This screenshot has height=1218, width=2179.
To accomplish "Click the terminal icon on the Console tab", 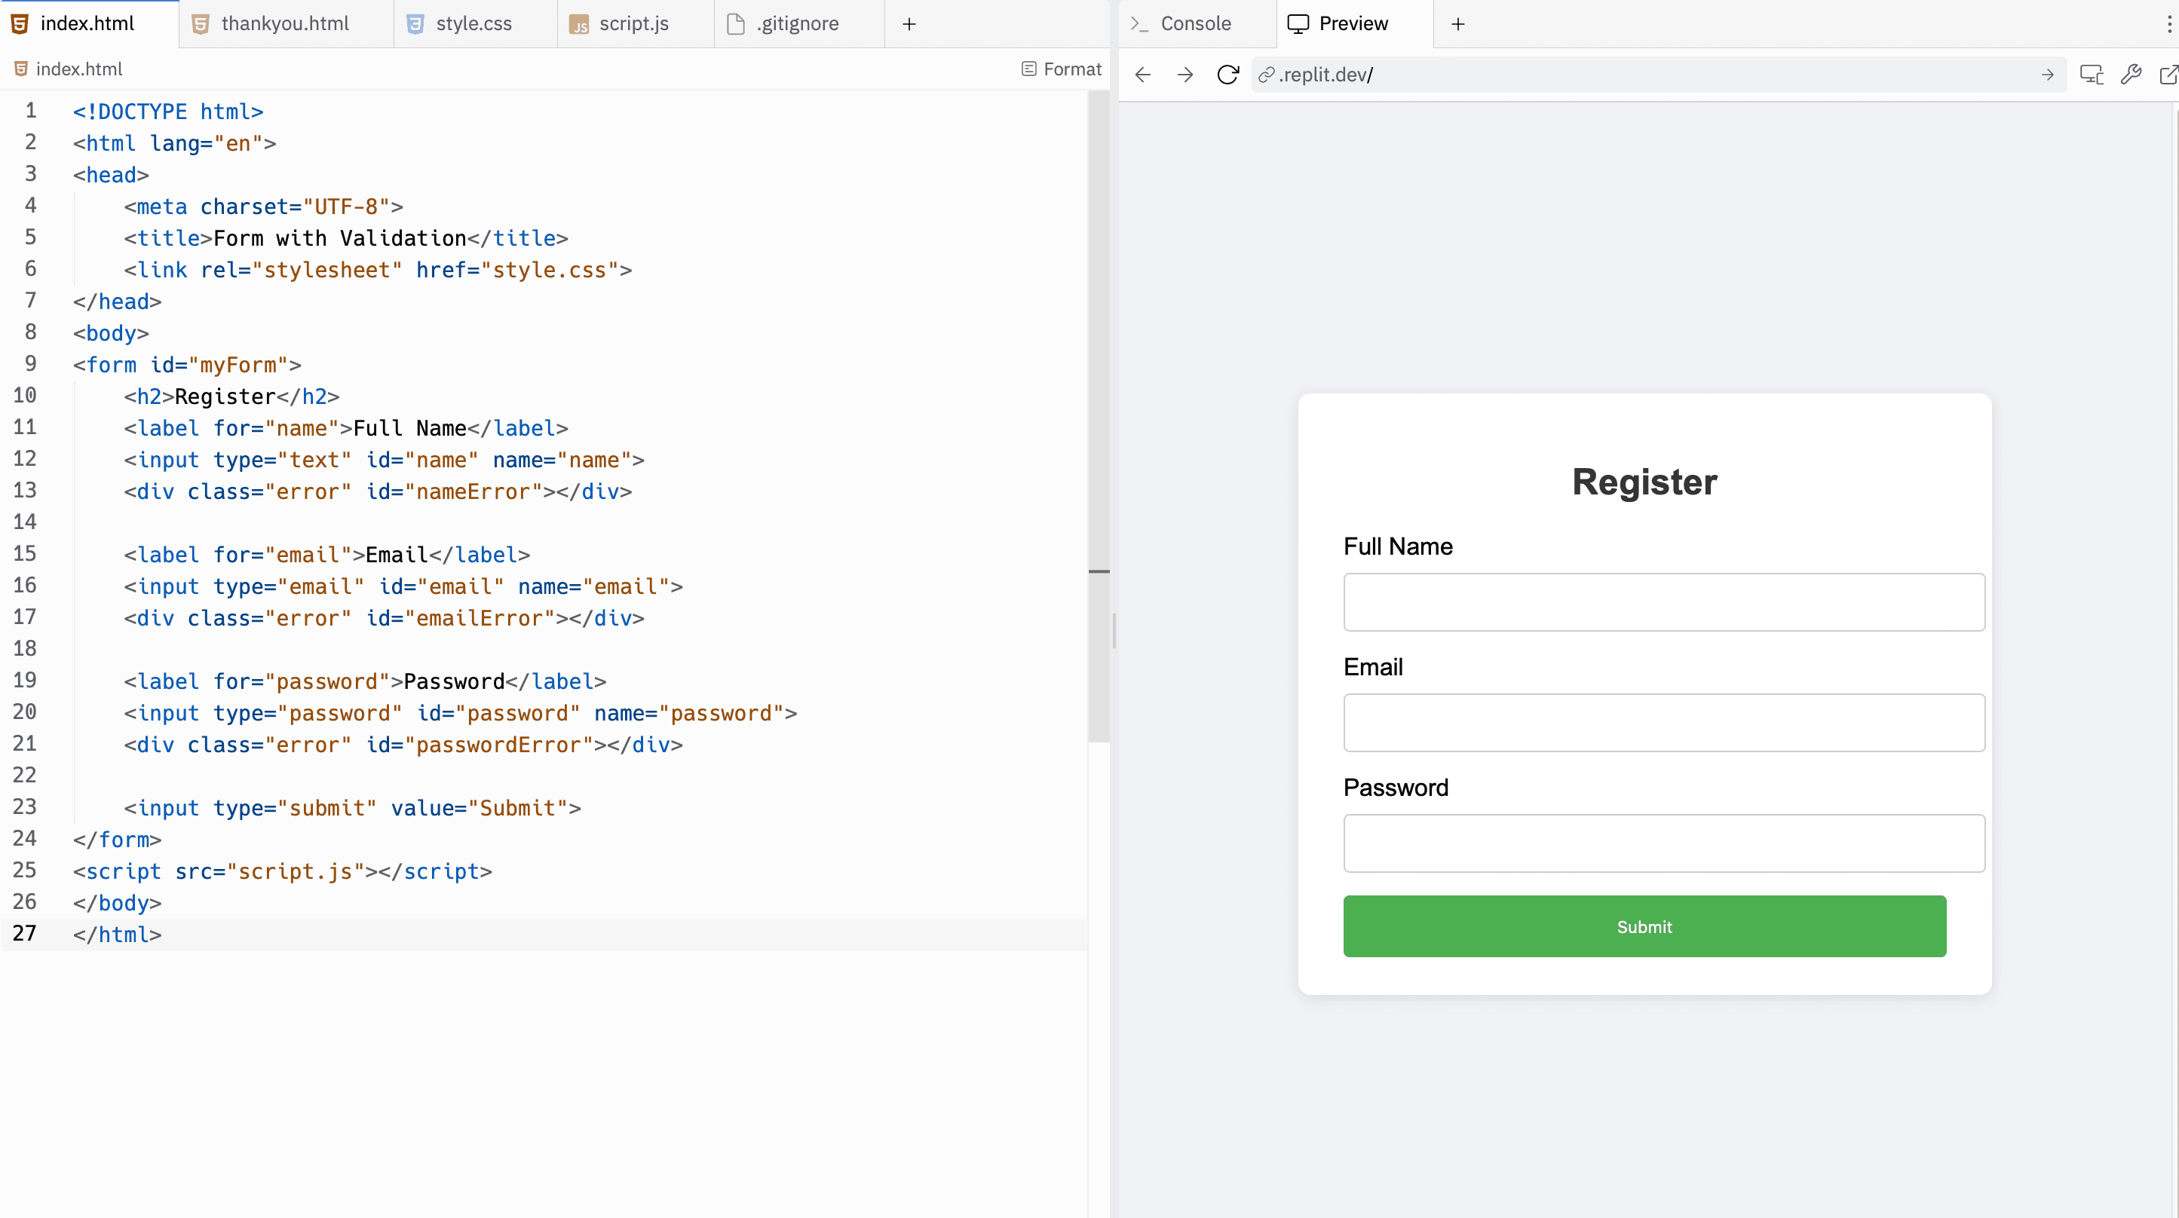I will (x=1139, y=25).
